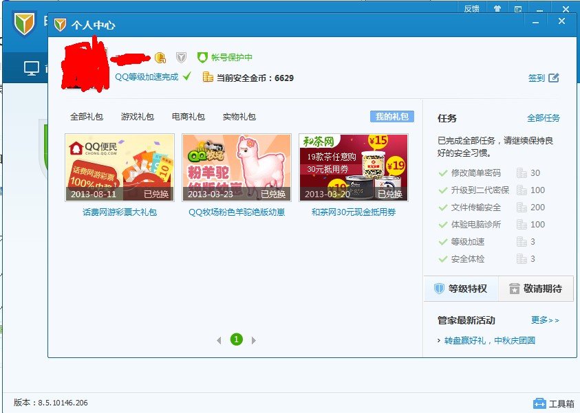Click the green 帐号保护中 shield icon
This screenshot has height=413, width=580.
[203, 56]
